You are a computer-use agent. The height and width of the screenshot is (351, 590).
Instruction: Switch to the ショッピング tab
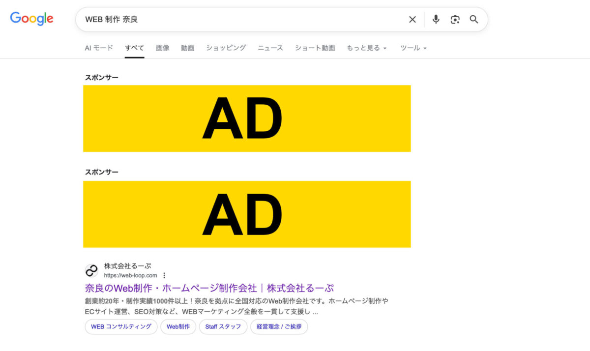coord(226,48)
